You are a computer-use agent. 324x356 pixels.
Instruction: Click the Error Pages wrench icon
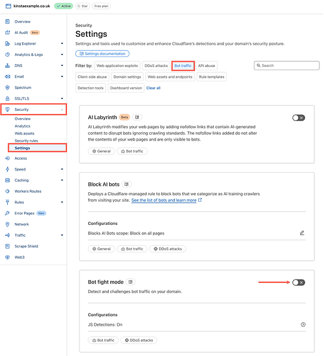pos(8,213)
